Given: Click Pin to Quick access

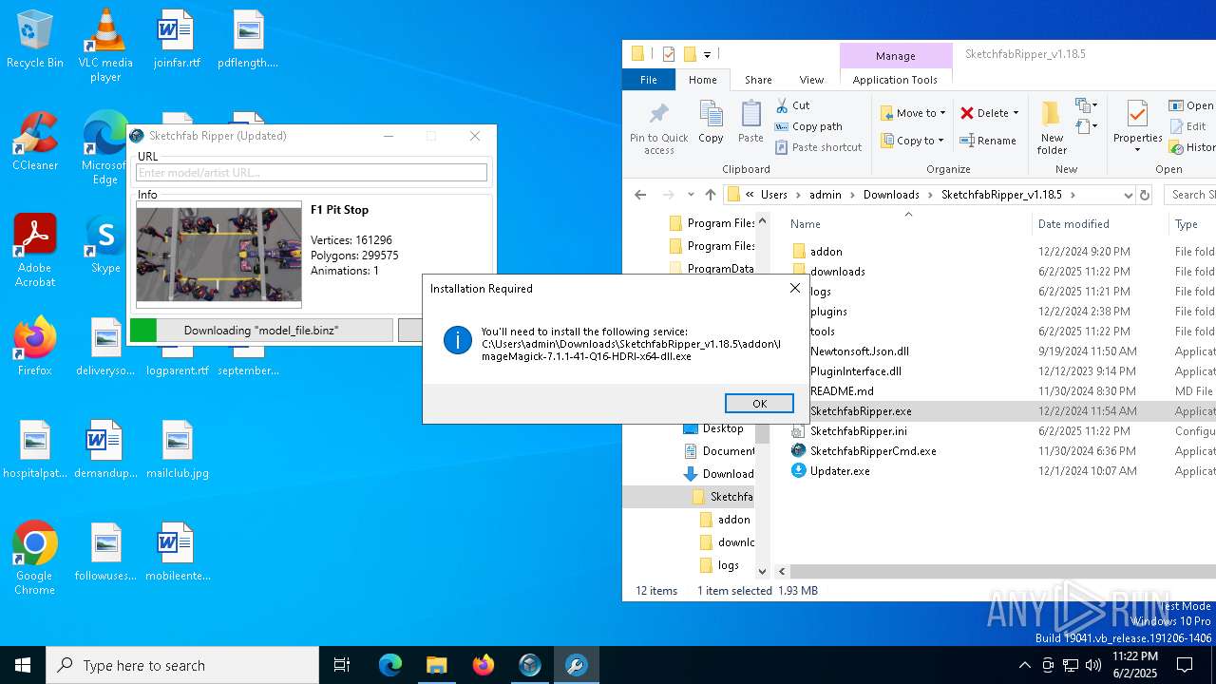Looking at the screenshot, I should [x=658, y=128].
